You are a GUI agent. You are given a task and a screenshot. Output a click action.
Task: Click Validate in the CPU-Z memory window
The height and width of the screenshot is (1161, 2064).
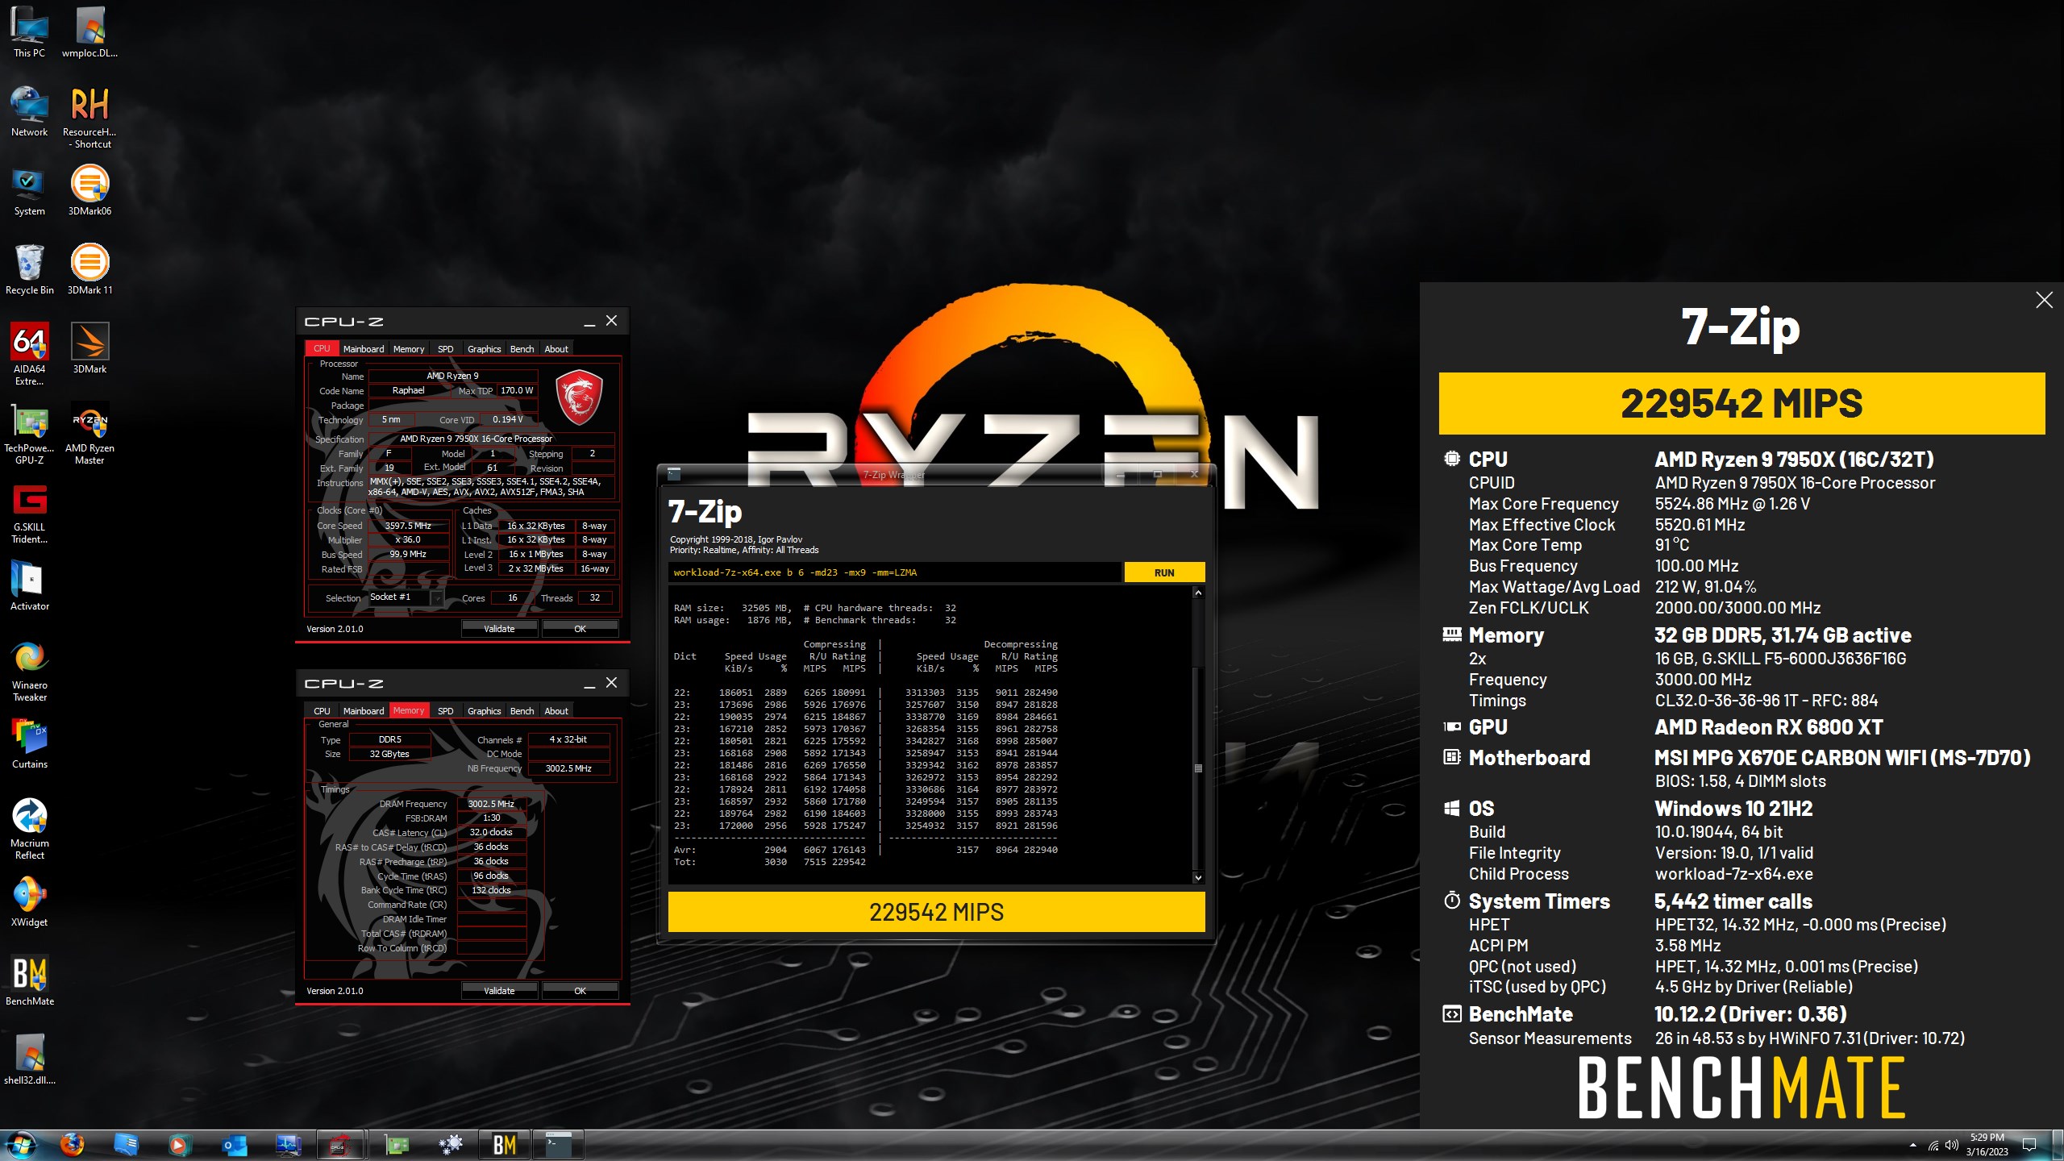click(499, 991)
